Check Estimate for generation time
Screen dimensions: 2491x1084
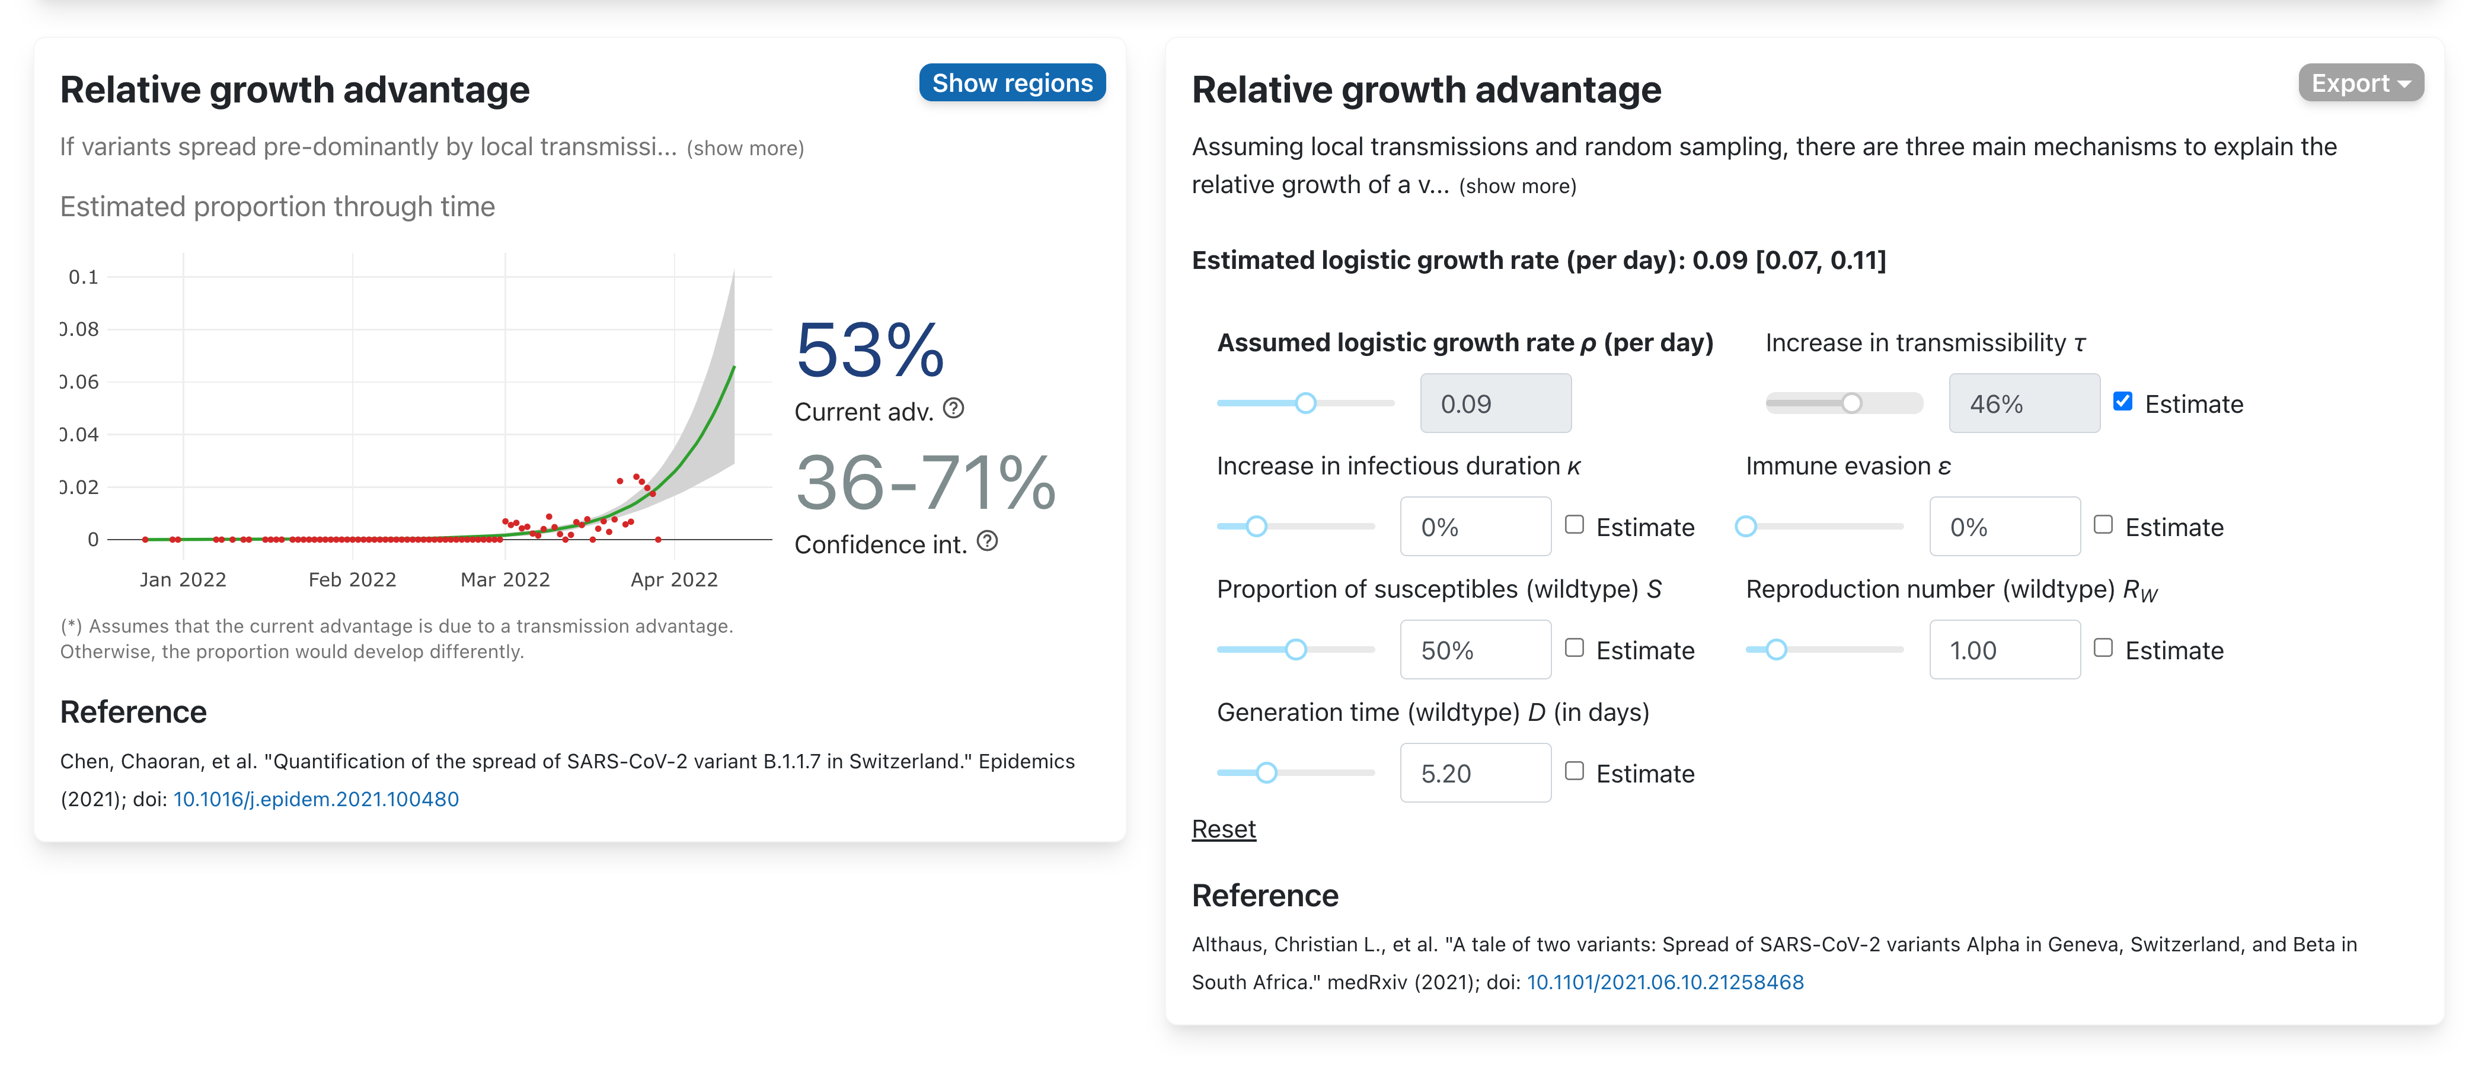pyautogui.click(x=1575, y=771)
